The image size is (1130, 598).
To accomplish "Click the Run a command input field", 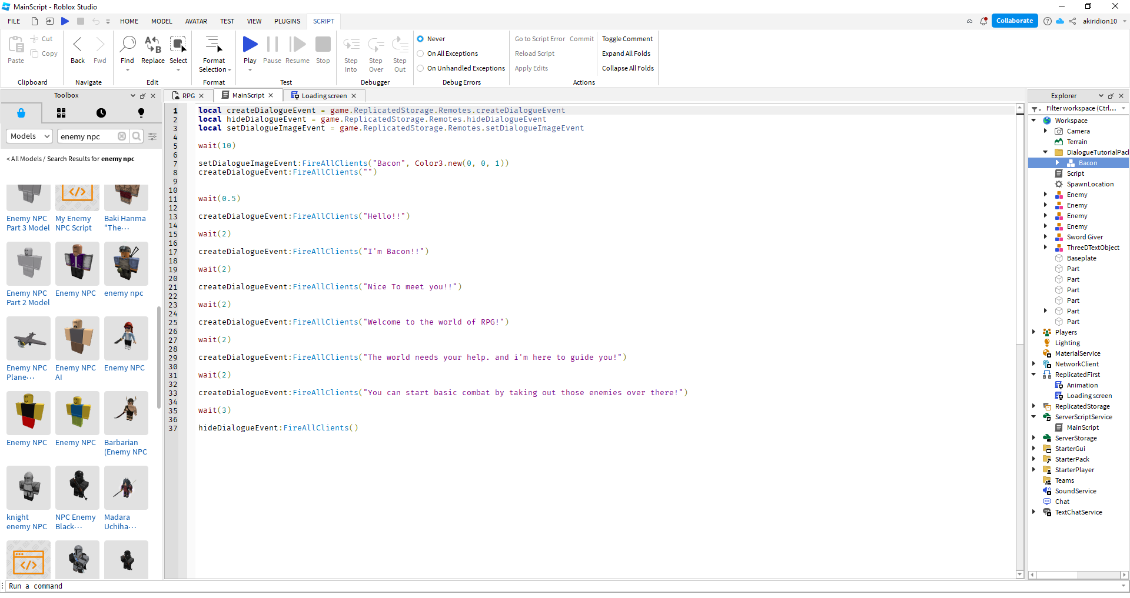I will [x=118, y=586].
